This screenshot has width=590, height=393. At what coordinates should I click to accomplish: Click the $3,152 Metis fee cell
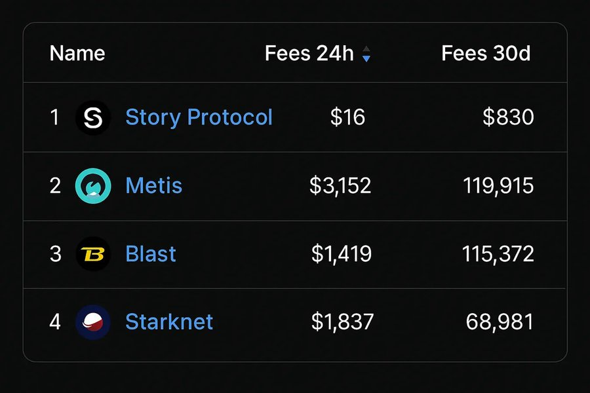[x=339, y=186]
